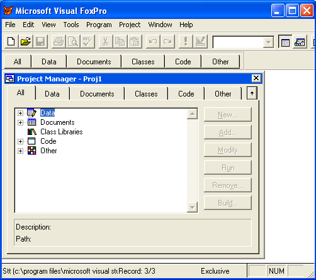Image resolution: width=316 pixels, height=280 pixels.
Task: Click the docked Classes tab below toolbar
Action: pyautogui.click(x=143, y=62)
